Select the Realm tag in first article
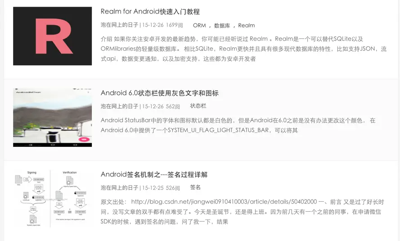The width and height of the screenshot is (400, 241). click(247, 25)
